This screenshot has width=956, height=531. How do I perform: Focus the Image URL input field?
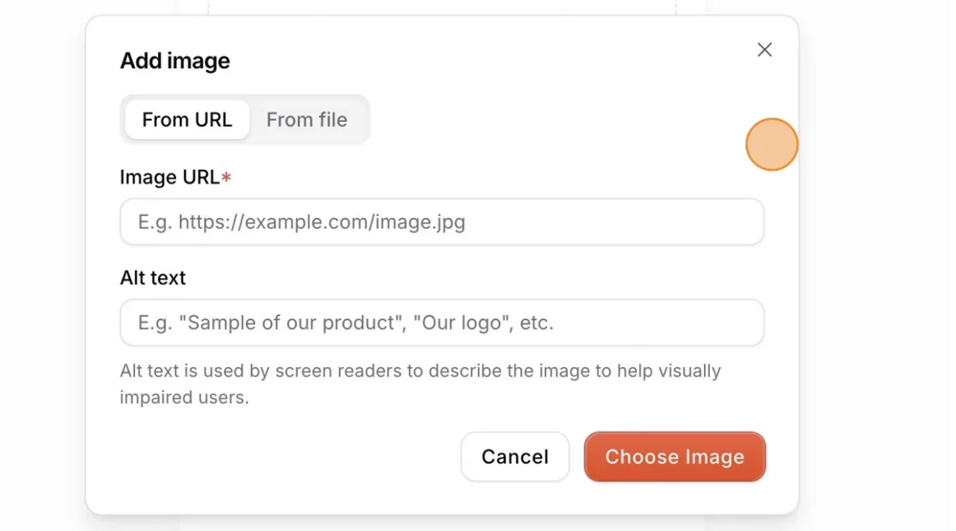[442, 222]
